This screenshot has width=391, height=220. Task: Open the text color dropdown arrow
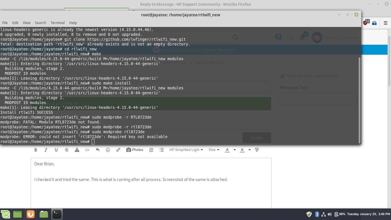click(x=235, y=150)
